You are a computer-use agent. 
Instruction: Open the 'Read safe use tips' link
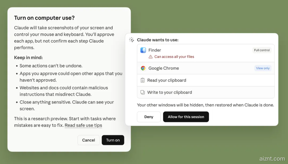coord(83,125)
